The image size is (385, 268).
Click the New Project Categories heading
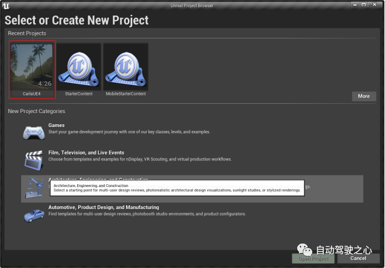click(37, 112)
